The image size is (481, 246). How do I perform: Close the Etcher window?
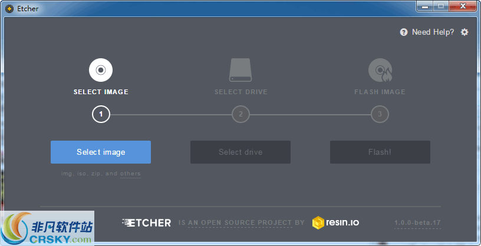point(463,6)
